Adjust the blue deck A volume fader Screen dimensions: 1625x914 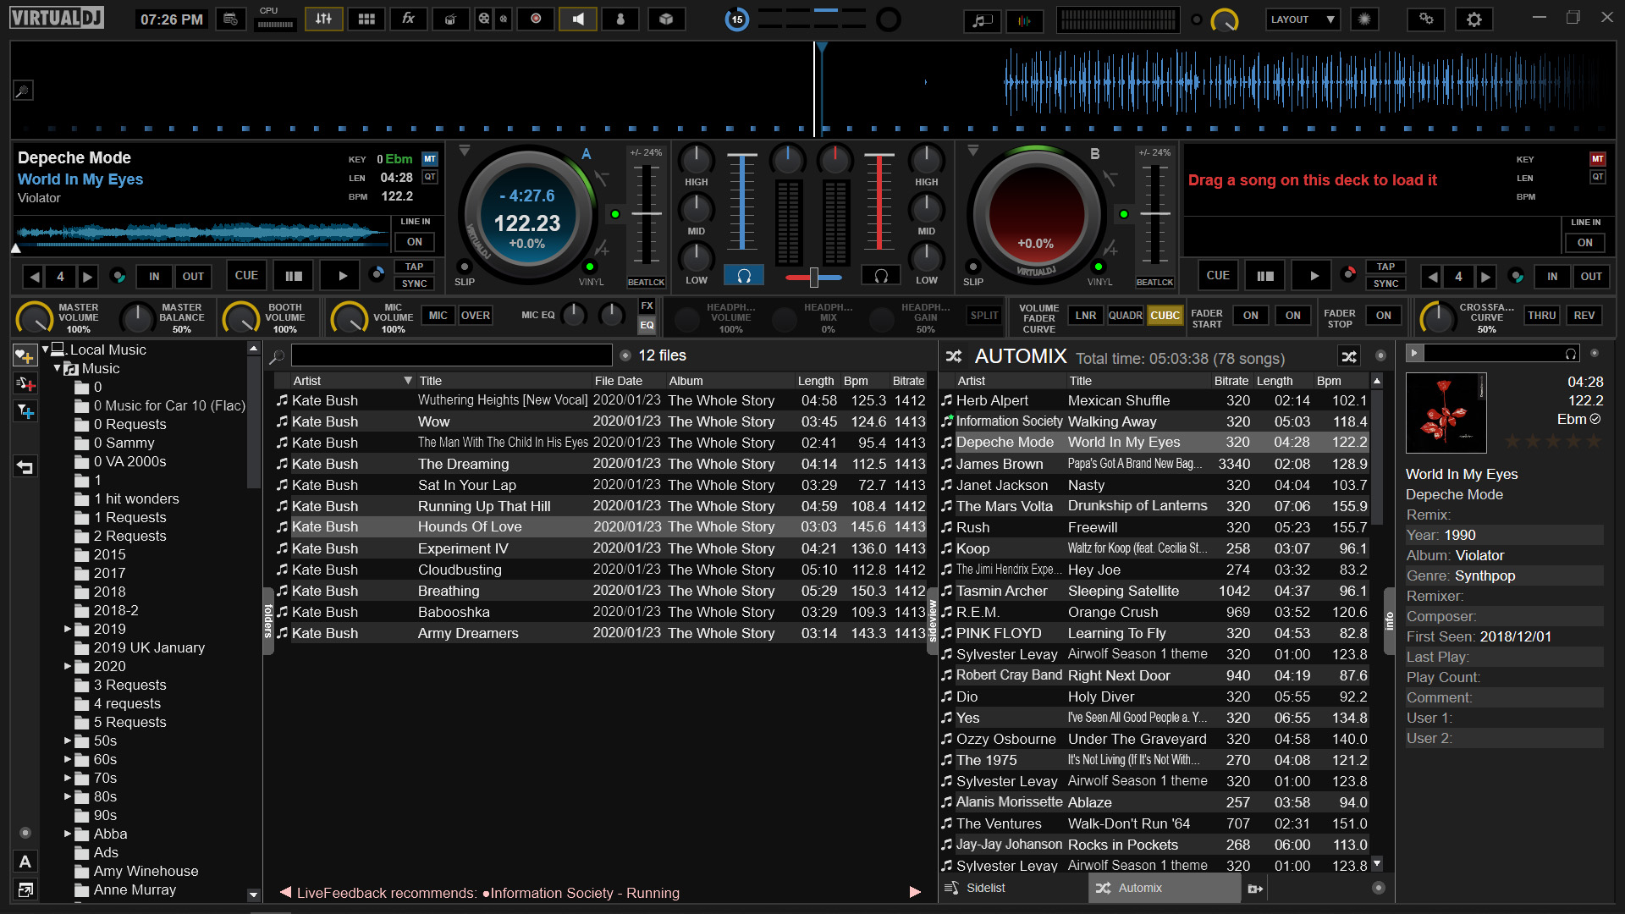point(742,201)
